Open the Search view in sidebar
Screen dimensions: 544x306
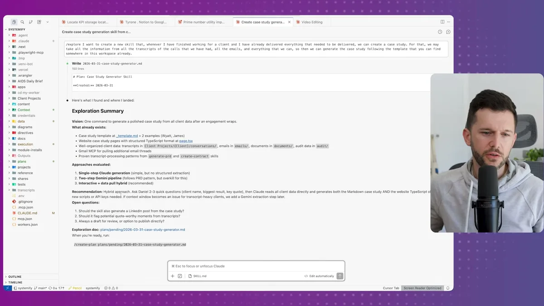[22, 22]
